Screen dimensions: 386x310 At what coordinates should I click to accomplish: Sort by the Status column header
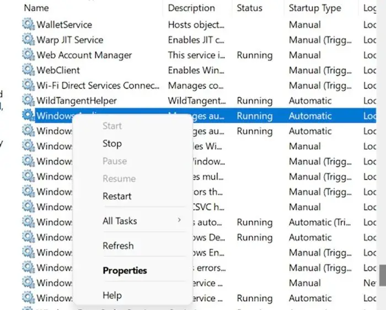(x=249, y=8)
